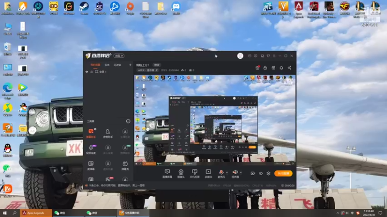
Task: Open the layout window icon in header
Action: click(x=273, y=68)
